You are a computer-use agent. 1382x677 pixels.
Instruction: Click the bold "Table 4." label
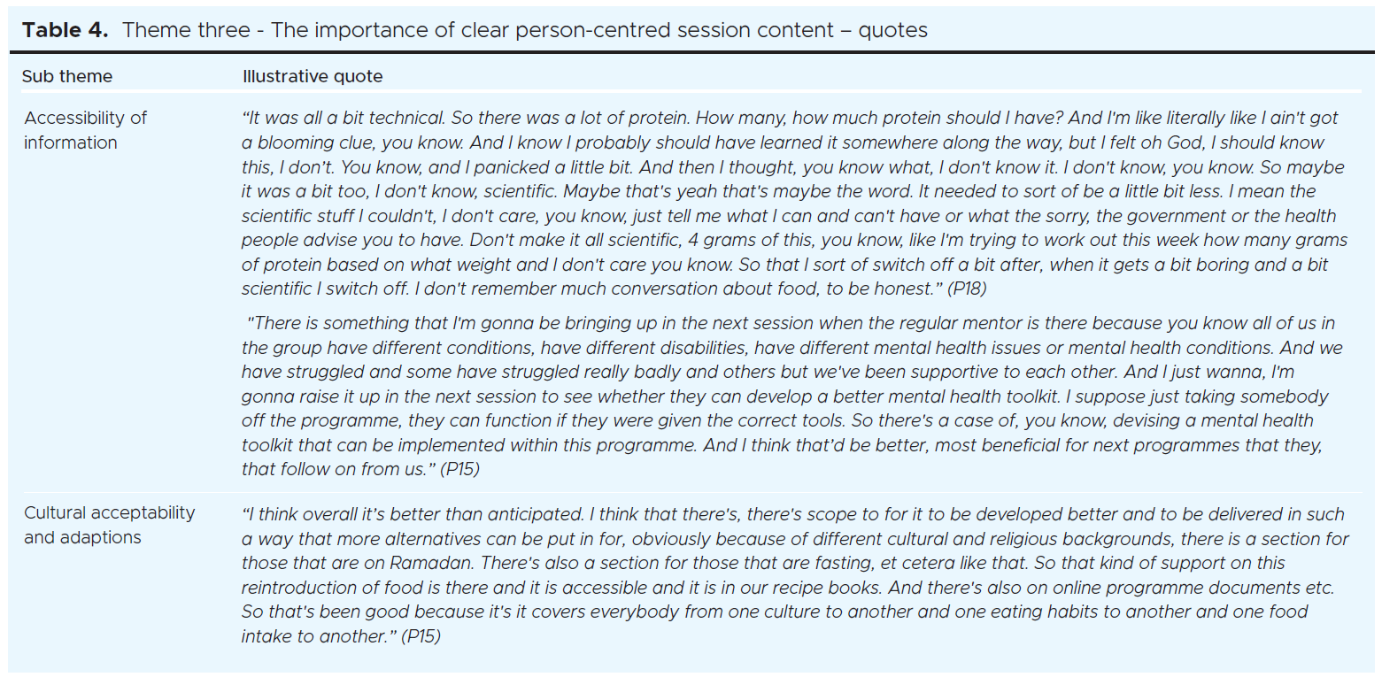point(67,30)
